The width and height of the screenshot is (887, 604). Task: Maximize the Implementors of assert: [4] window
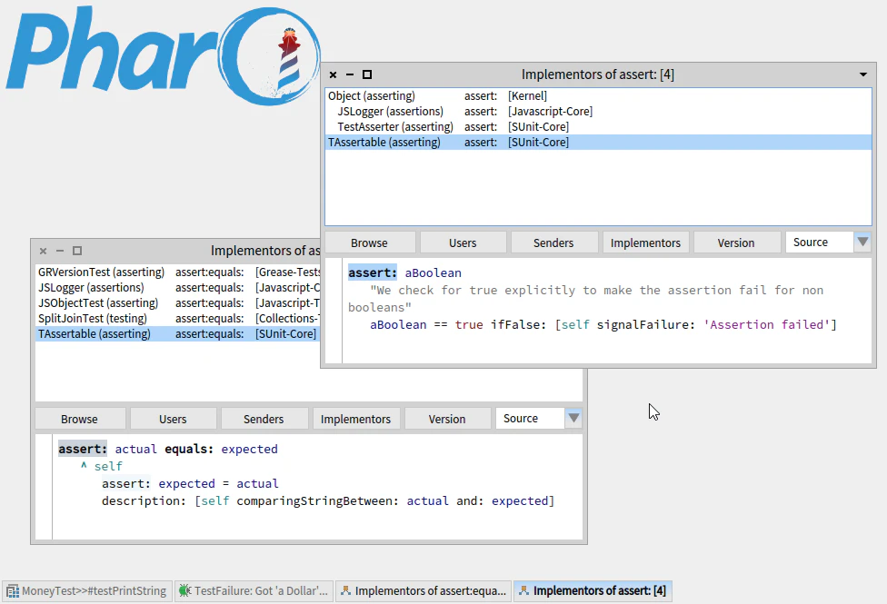pos(367,74)
